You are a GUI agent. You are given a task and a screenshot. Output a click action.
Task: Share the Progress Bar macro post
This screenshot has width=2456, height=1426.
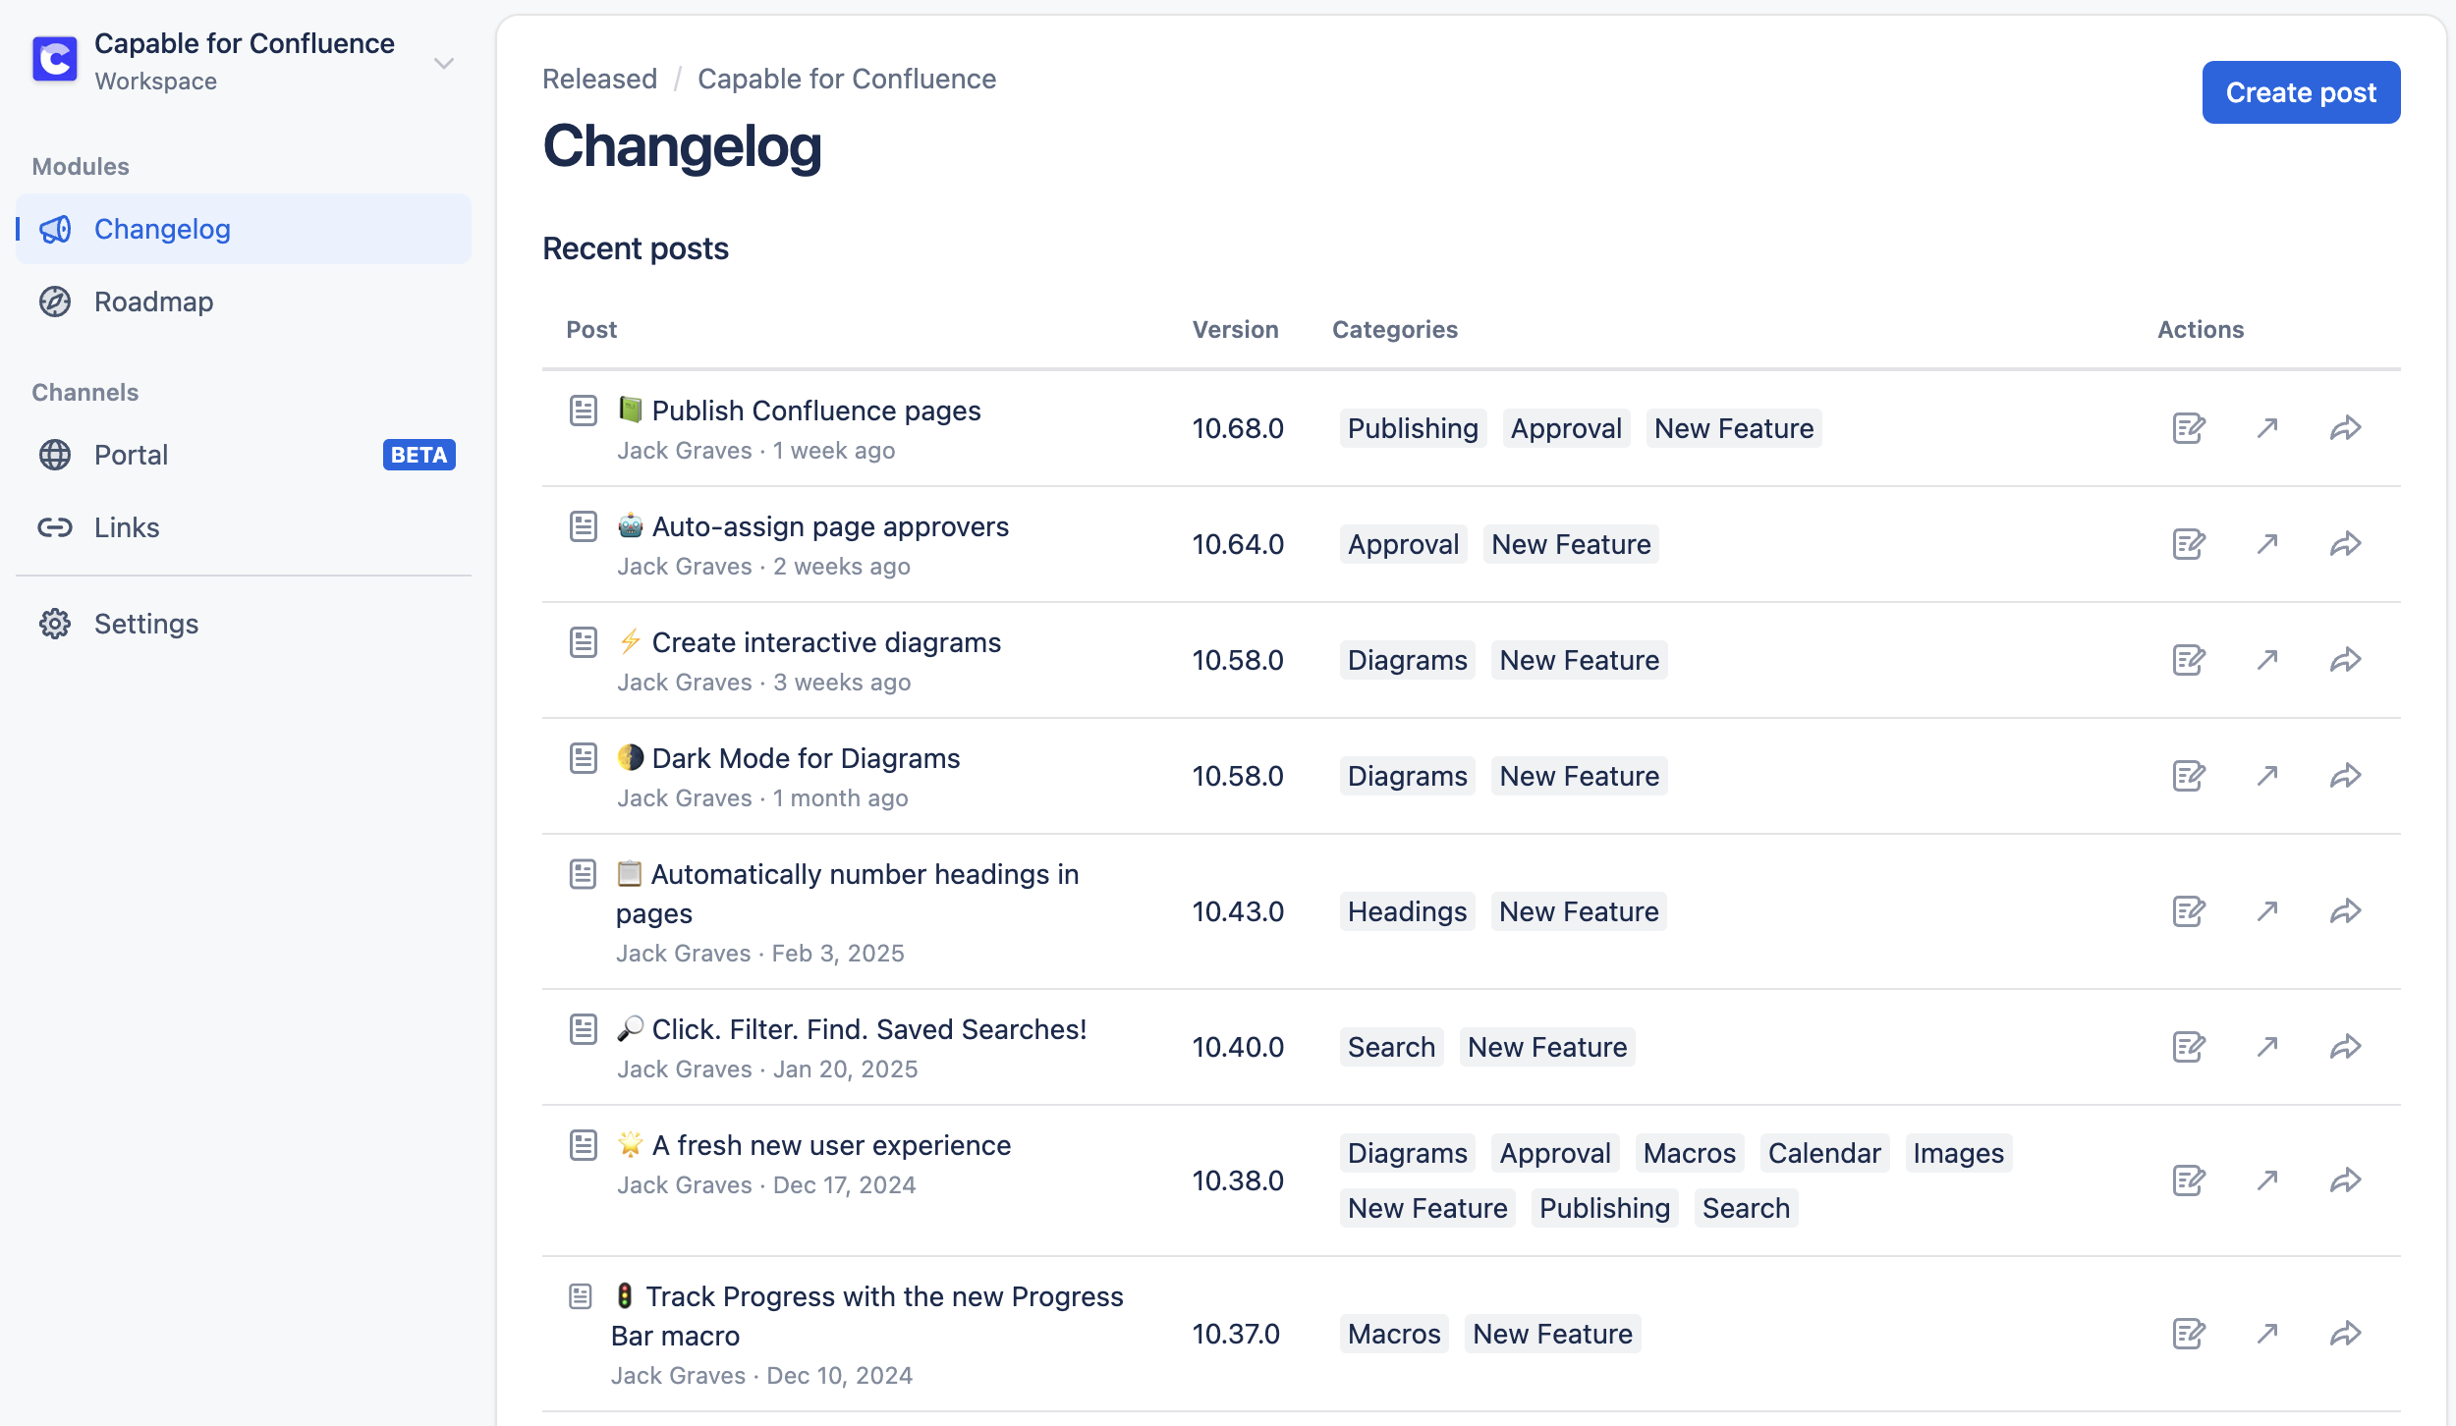(2346, 1334)
